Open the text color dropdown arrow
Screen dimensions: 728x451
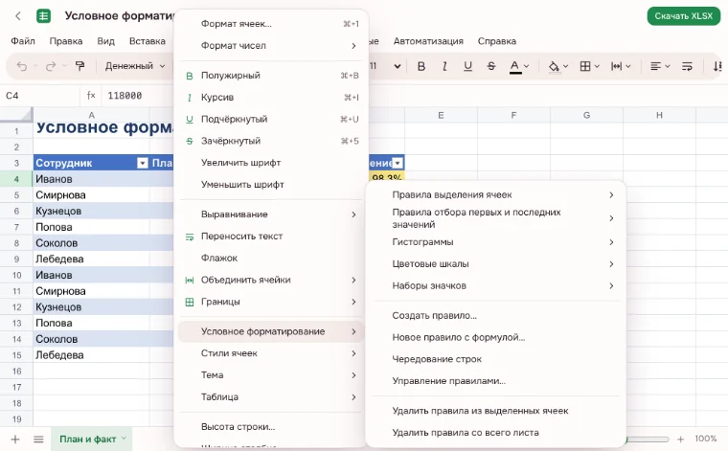pyautogui.click(x=526, y=66)
